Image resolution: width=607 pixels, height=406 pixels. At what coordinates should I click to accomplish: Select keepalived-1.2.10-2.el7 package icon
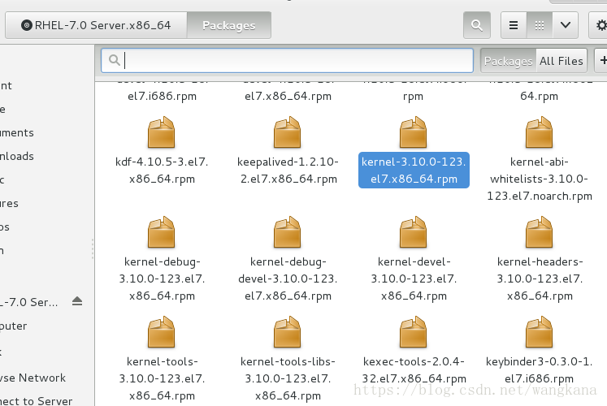[x=287, y=132]
